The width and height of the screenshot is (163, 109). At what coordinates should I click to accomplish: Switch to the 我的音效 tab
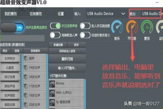click(11, 14)
